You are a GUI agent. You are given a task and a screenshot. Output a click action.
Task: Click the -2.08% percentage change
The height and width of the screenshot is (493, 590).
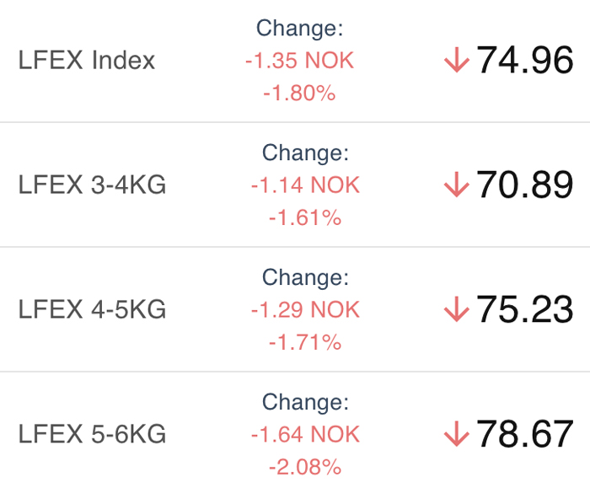click(305, 467)
